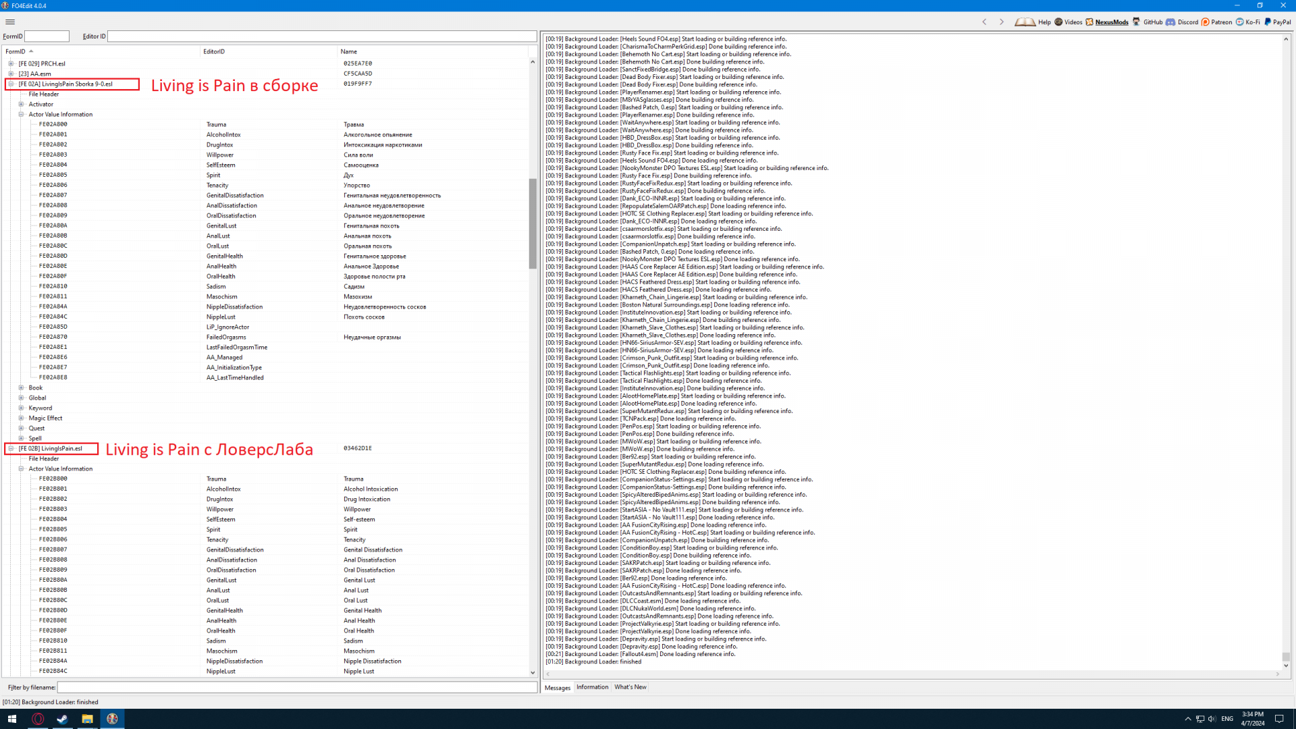Click the tree view vertical scrollbar thumb
Screen dimensions: 1296x729
click(533, 223)
